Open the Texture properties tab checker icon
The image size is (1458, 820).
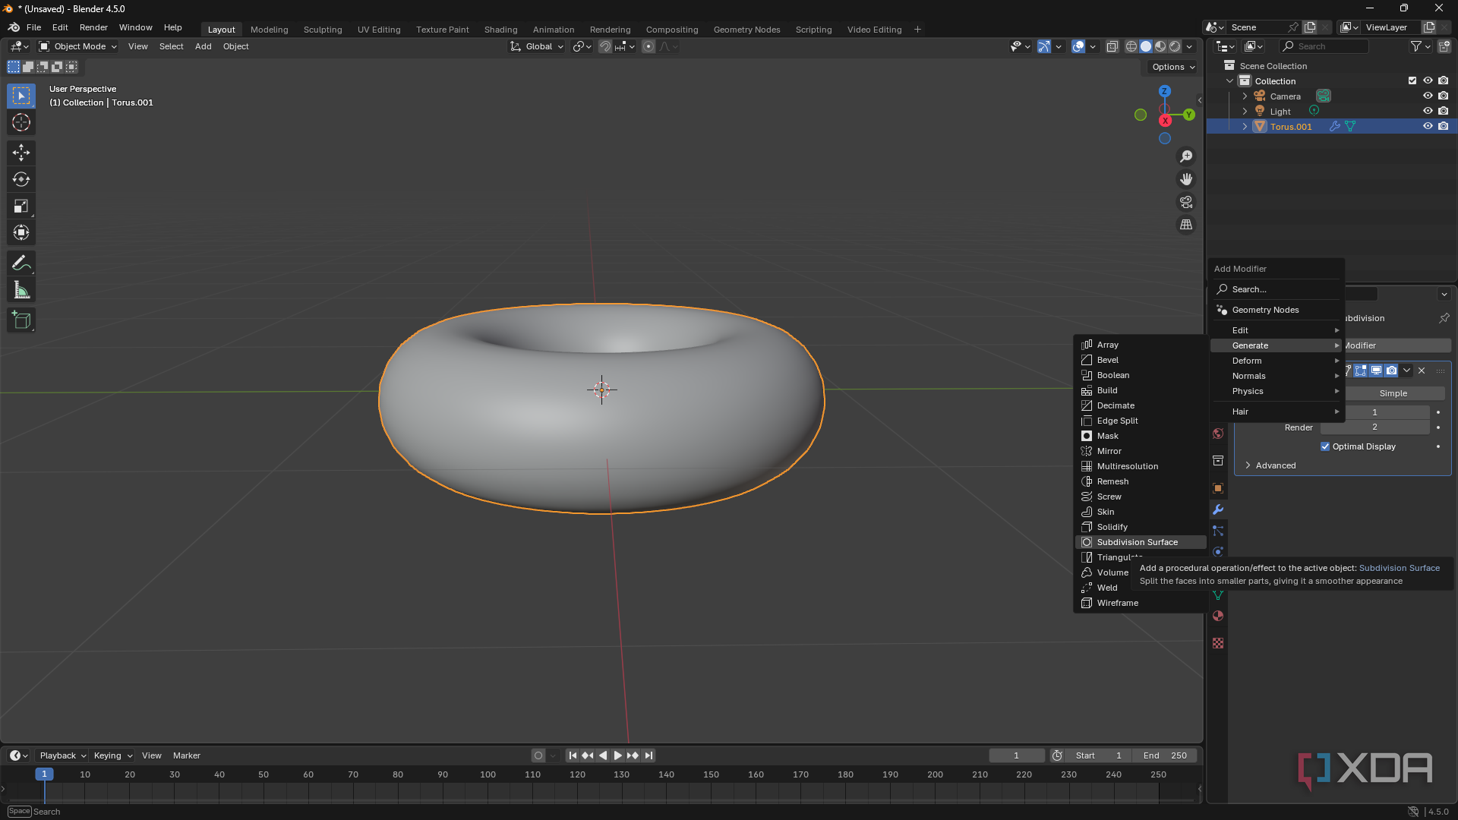pos(1218,643)
